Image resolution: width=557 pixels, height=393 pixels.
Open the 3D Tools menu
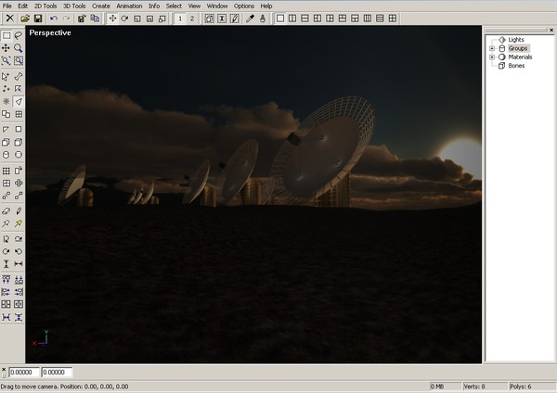pos(74,6)
